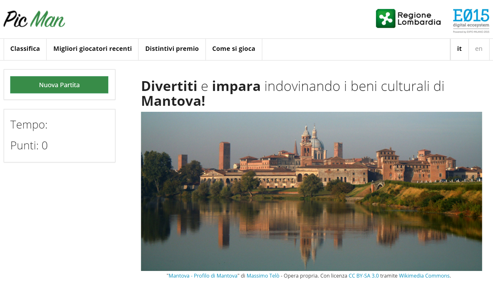Select the Come si gioca menu item
Viewport: 493px width, 282px height.
click(x=233, y=49)
